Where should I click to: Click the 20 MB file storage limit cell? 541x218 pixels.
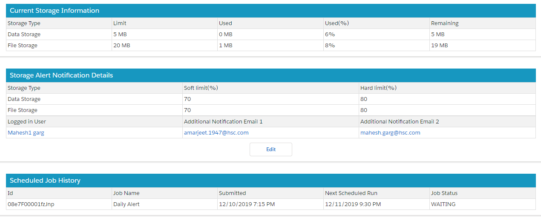[122, 46]
